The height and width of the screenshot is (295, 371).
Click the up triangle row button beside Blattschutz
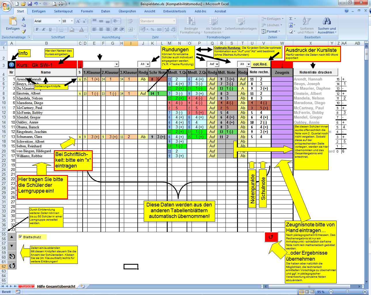point(12,237)
